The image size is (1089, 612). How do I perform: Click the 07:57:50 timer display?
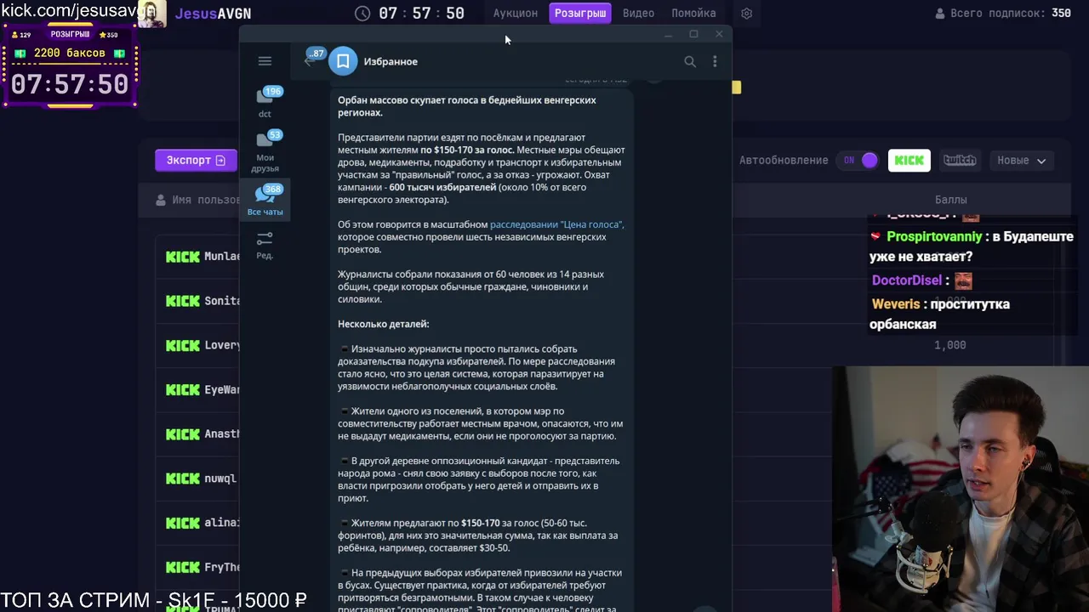pyautogui.click(x=422, y=14)
